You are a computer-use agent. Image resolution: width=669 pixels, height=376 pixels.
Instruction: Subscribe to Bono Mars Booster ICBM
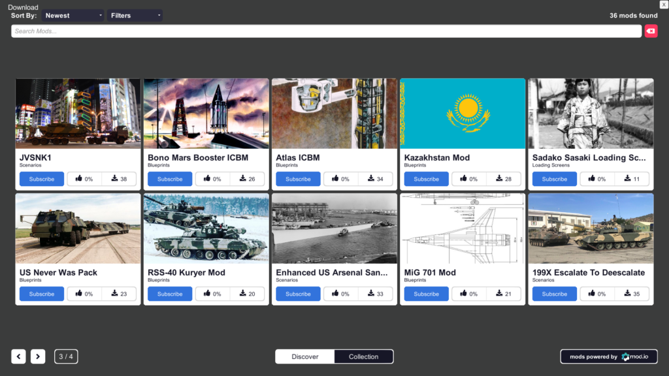[170, 179]
